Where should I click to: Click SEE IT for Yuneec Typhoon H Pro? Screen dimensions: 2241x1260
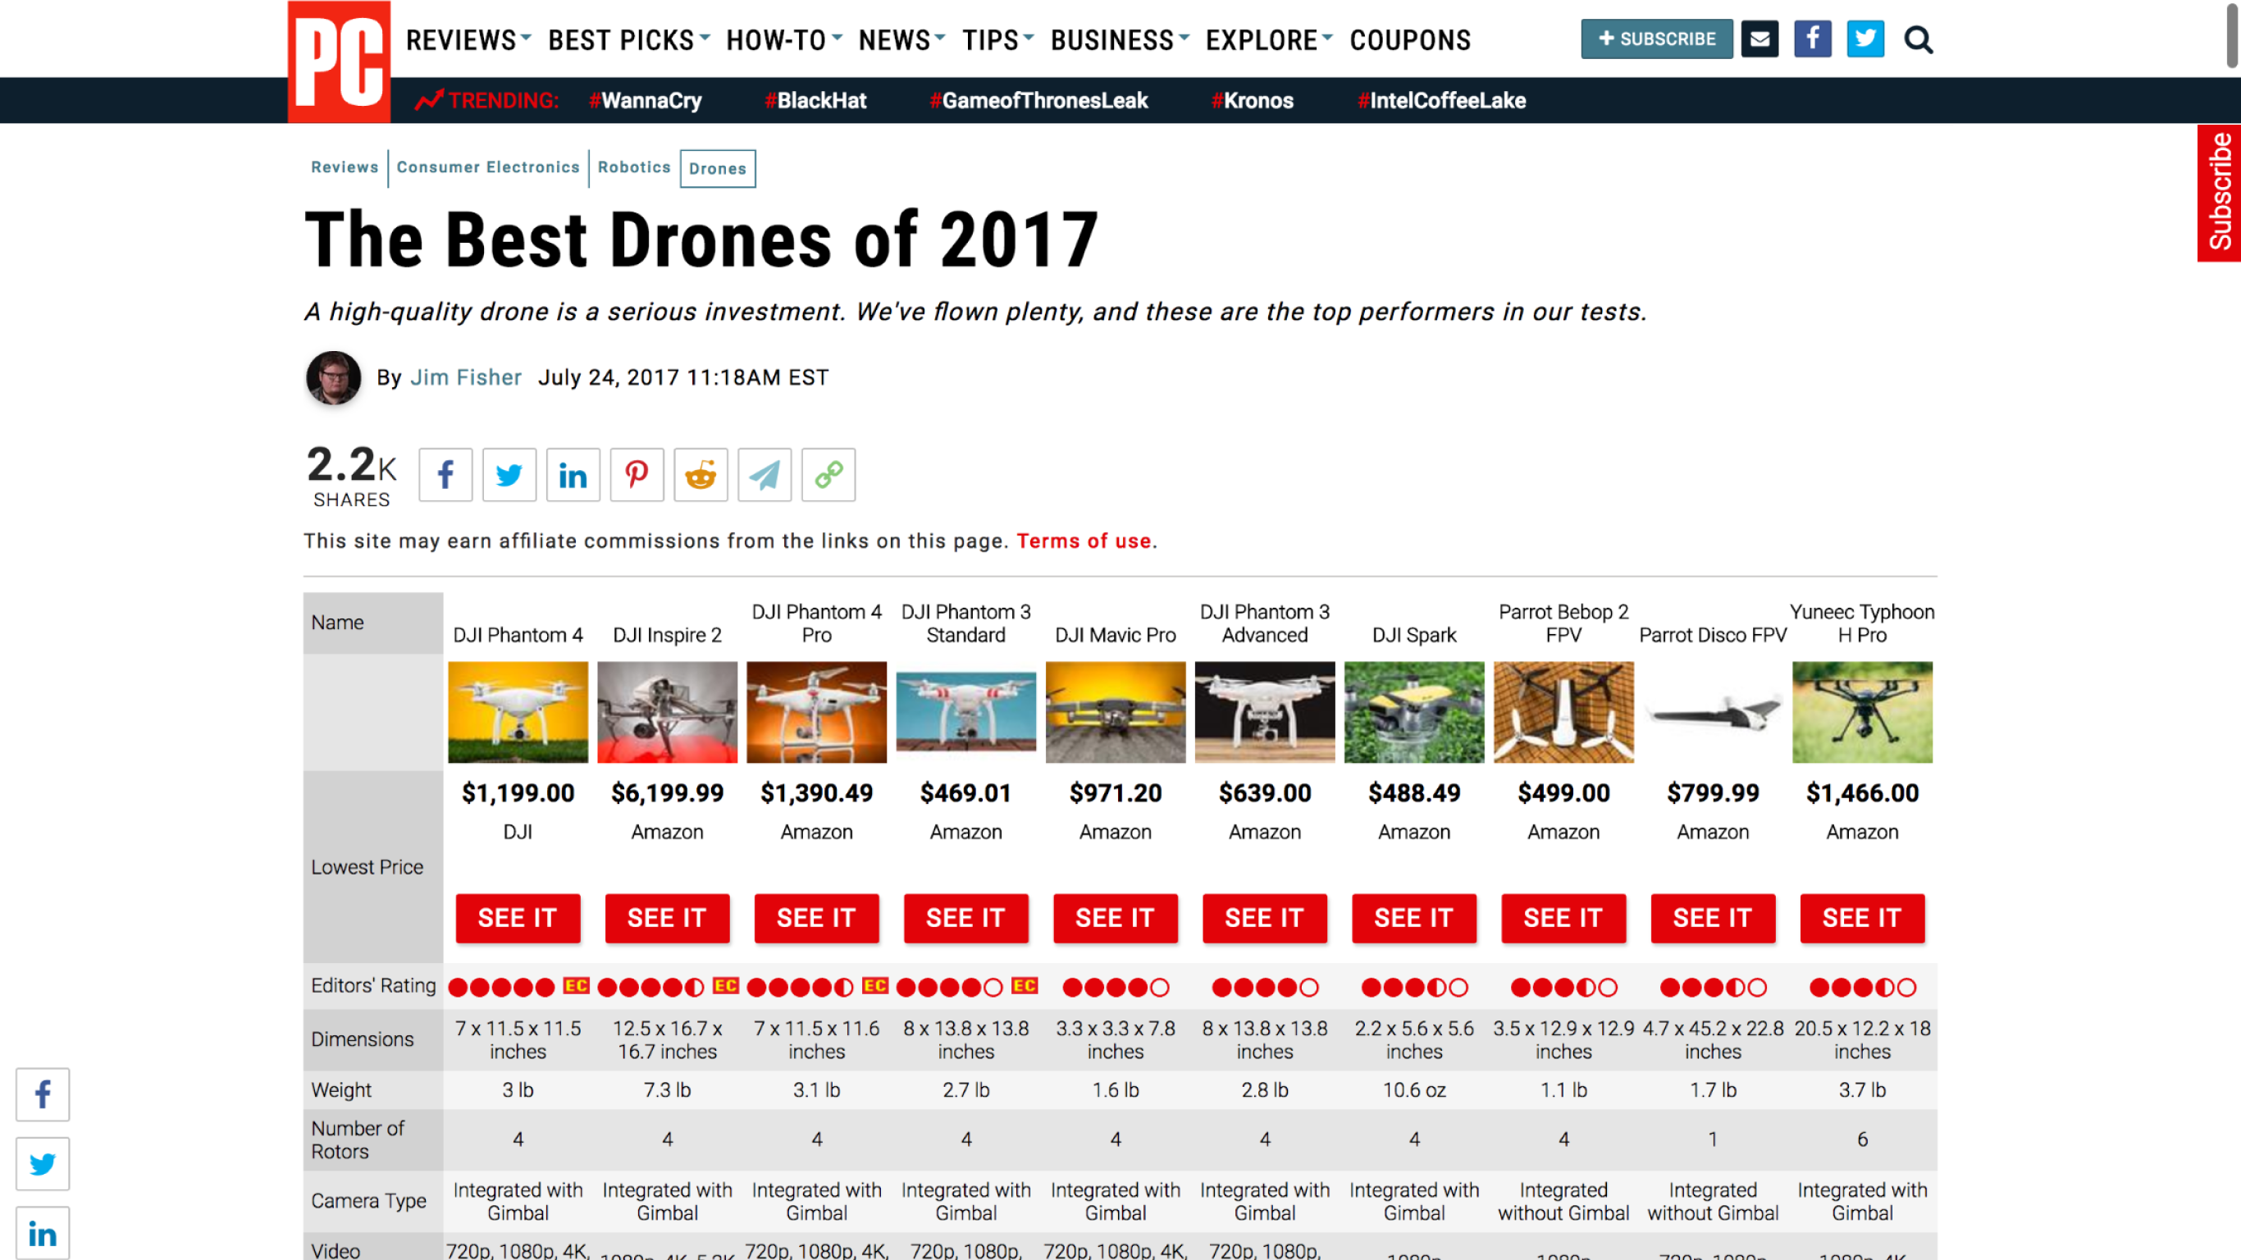1863,918
